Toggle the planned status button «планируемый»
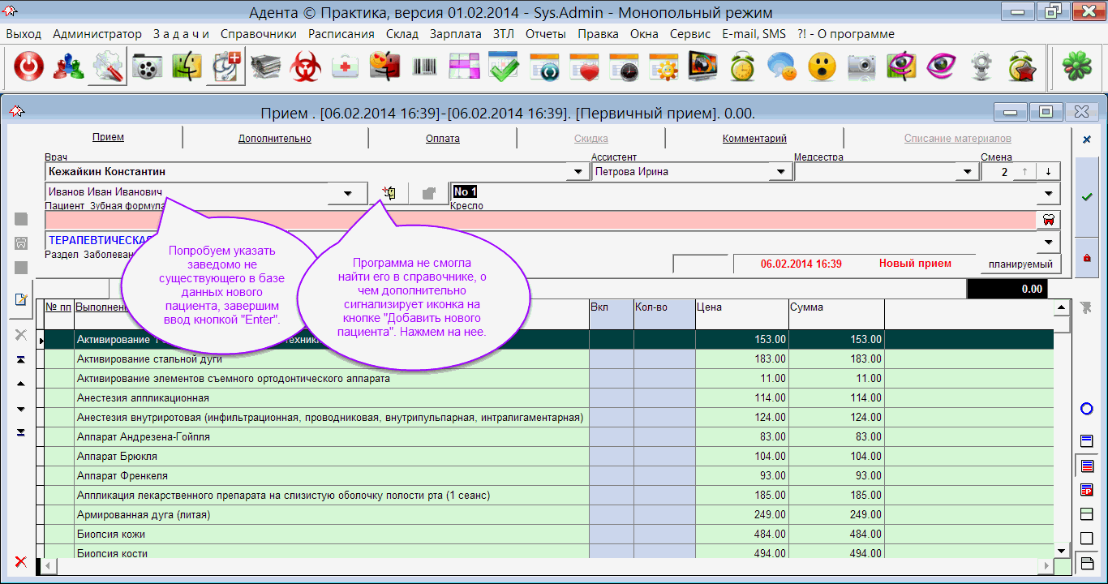The height and width of the screenshot is (584, 1108). [x=1020, y=264]
